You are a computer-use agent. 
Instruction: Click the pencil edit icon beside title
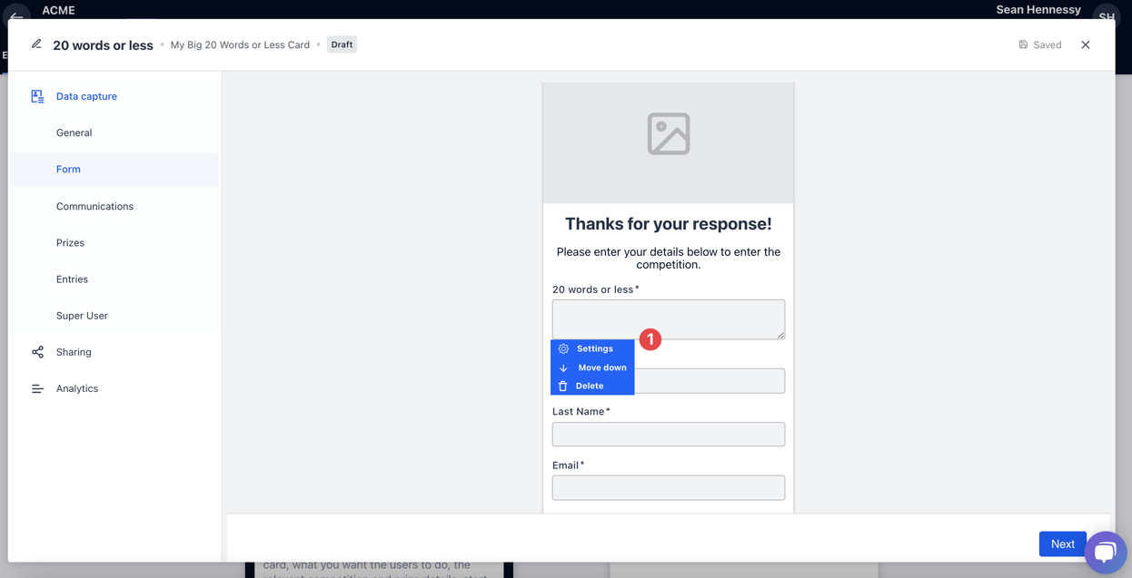point(36,44)
